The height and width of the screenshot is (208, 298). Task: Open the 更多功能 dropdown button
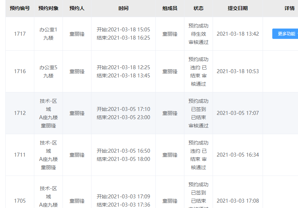285,34
